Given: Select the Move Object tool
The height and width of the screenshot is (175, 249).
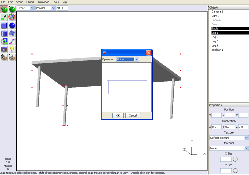Looking at the screenshot, I should click(4, 9).
